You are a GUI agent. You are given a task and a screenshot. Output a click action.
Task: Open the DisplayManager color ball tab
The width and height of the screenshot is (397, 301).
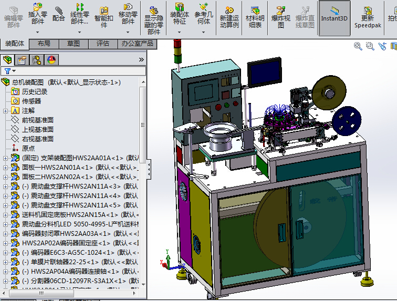(51, 60)
